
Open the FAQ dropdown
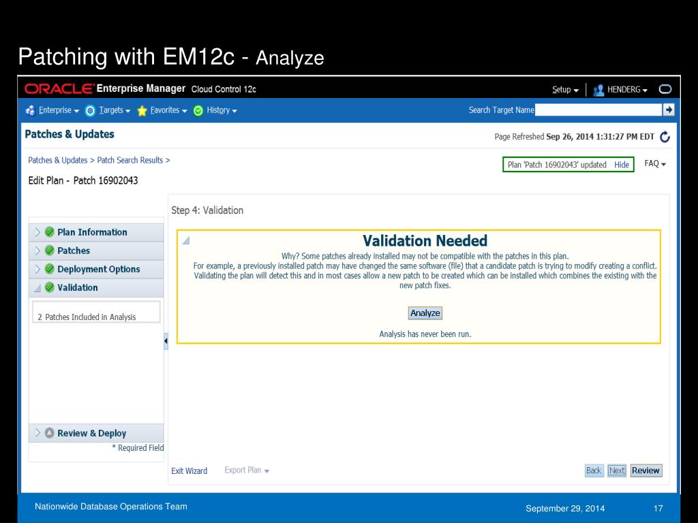tap(655, 163)
